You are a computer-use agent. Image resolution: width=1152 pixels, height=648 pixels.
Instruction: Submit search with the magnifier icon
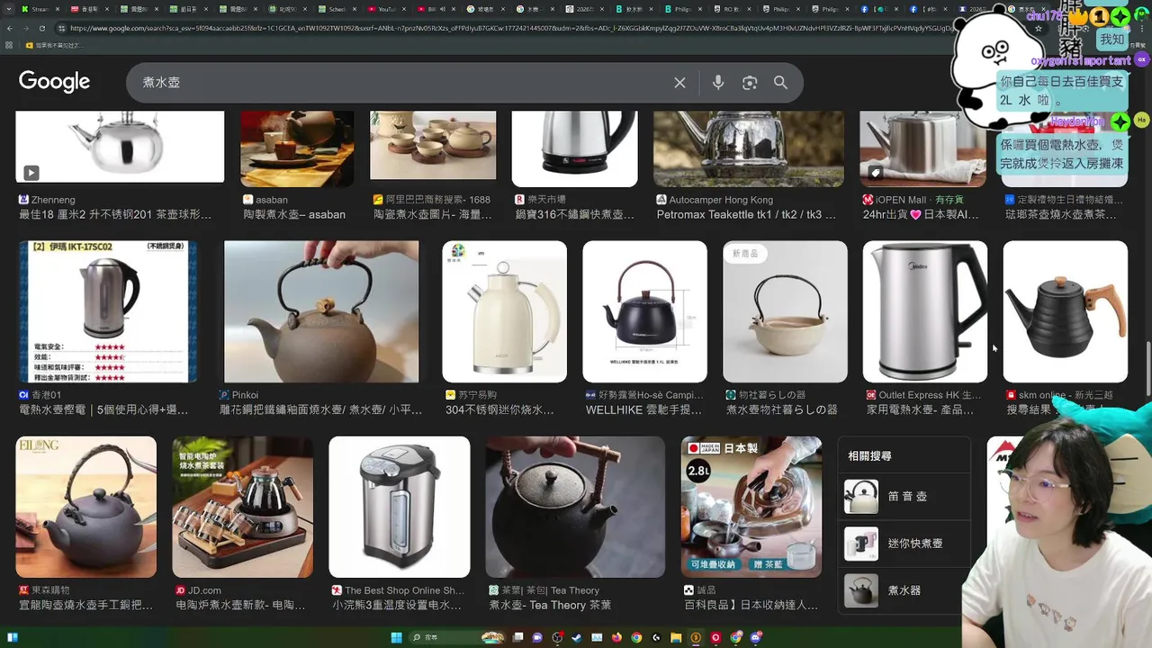click(780, 83)
